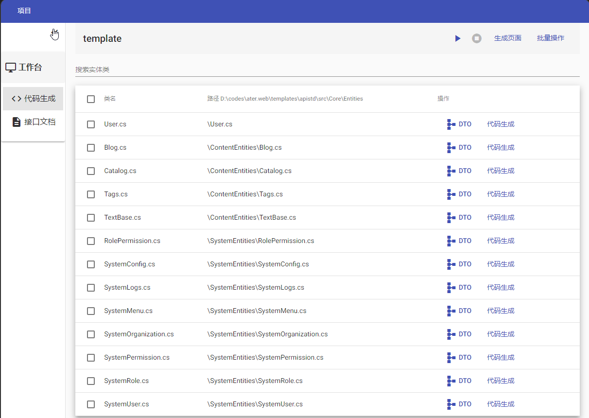Screen dimensions: 589x418
Task: Check the SystemRole.cs row checkbox
Action: (91, 381)
